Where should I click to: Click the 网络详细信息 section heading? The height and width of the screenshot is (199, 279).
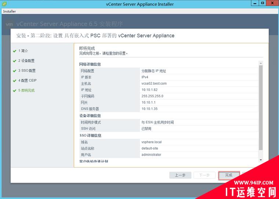coord(90,64)
